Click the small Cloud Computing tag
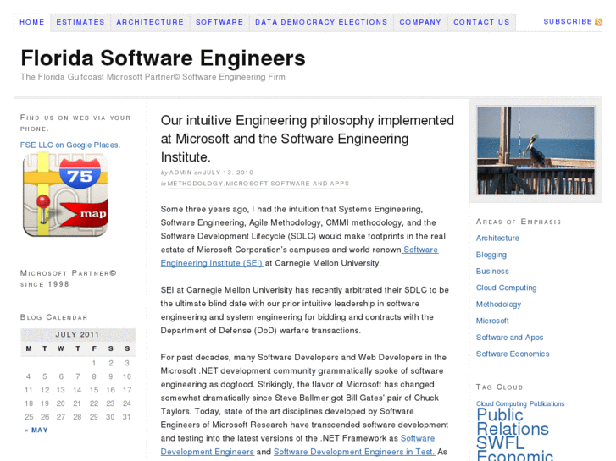 502,403
